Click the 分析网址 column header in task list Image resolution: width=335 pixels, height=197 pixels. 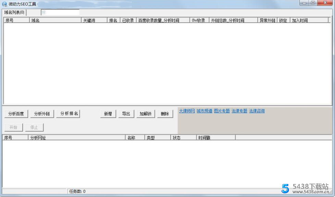[76, 138]
